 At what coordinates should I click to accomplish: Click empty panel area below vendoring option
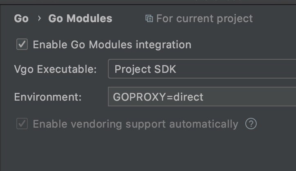click(x=147, y=151)
